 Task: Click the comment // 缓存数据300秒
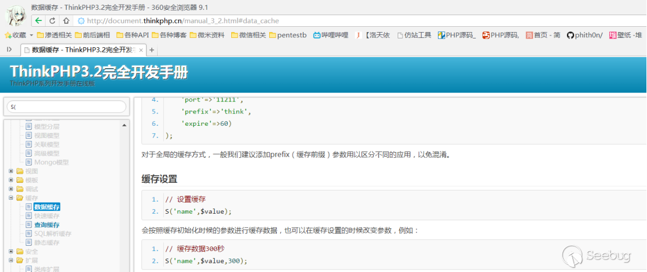pos(194,249)
